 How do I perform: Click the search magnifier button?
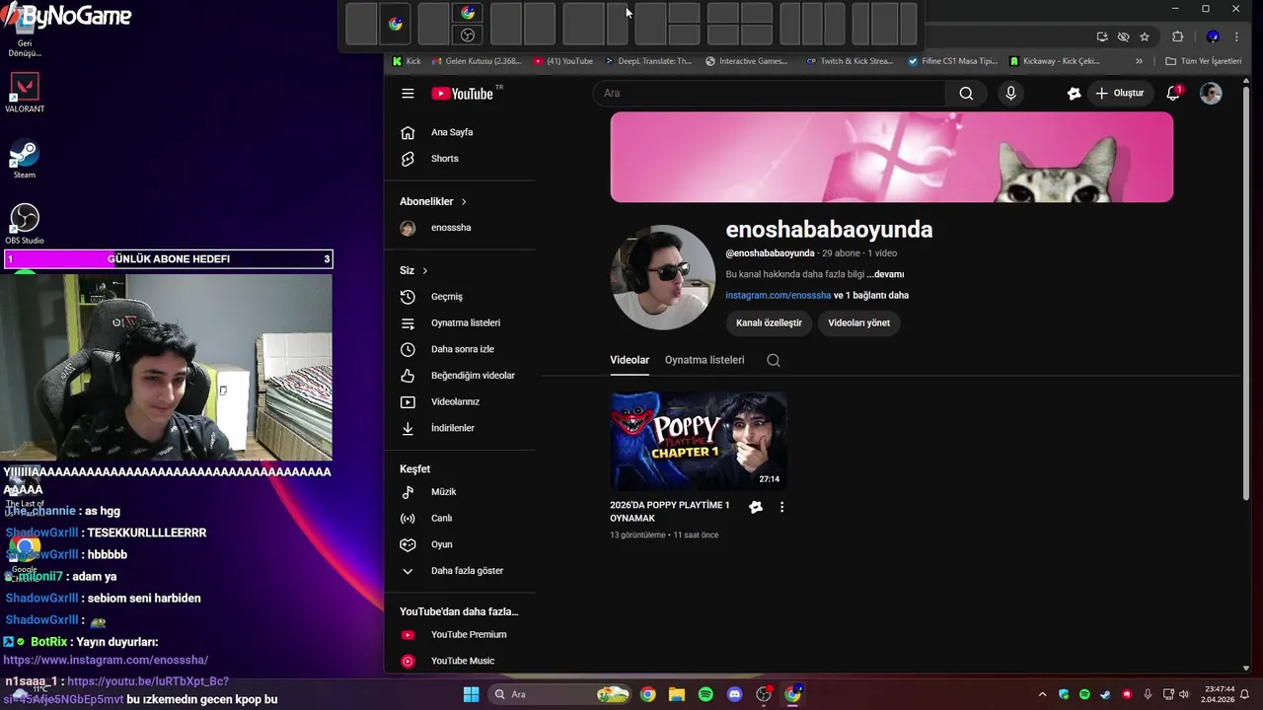966,94
